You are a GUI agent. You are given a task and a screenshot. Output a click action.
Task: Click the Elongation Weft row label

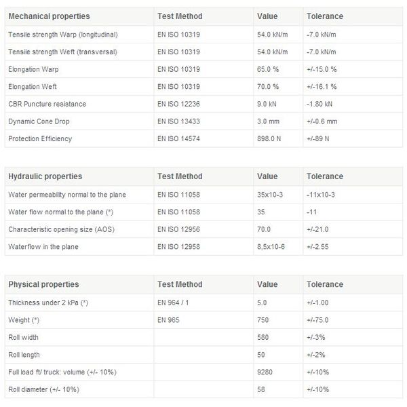coord(33,87)
